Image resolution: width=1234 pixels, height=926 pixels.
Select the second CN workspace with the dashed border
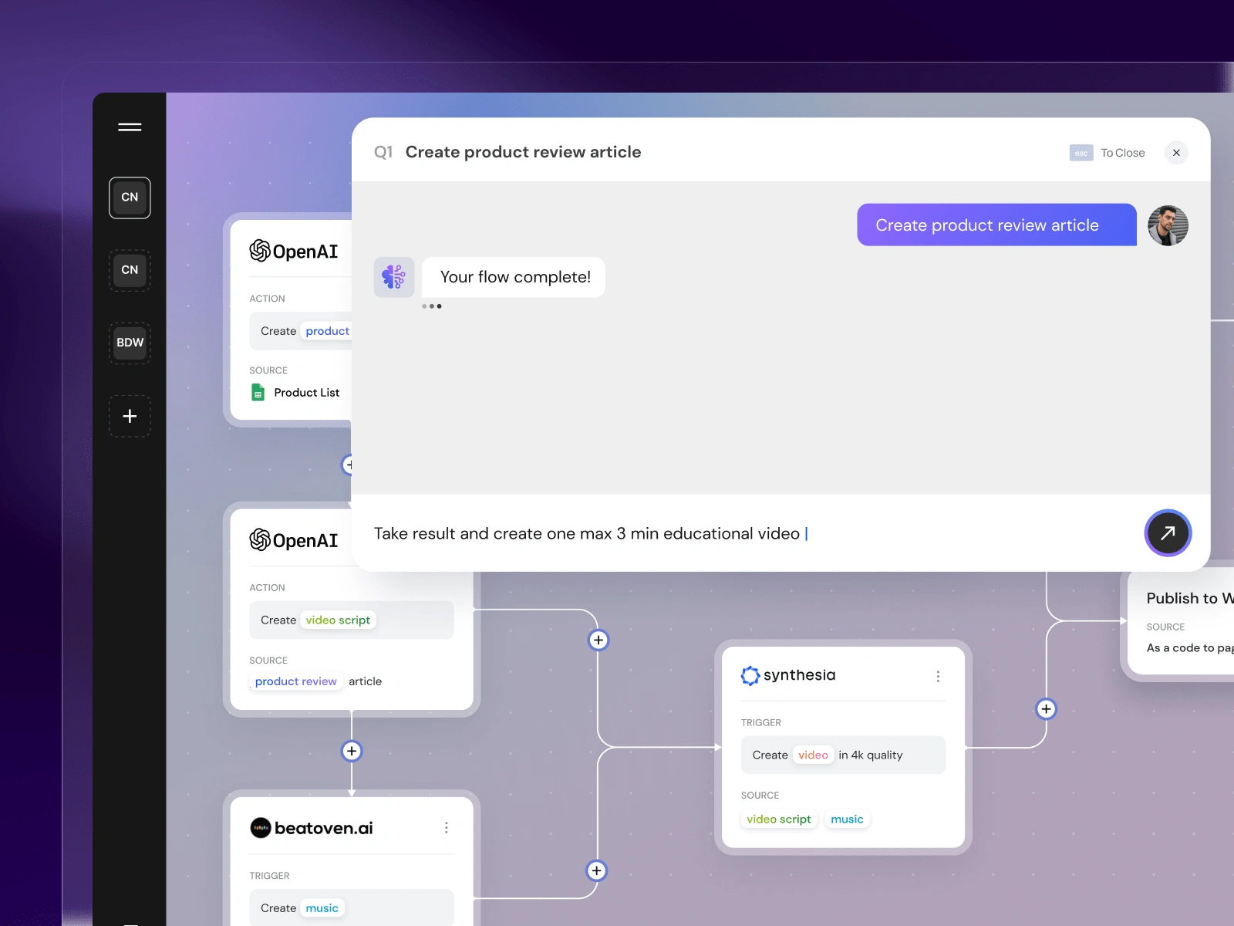(x=130, y=270)
